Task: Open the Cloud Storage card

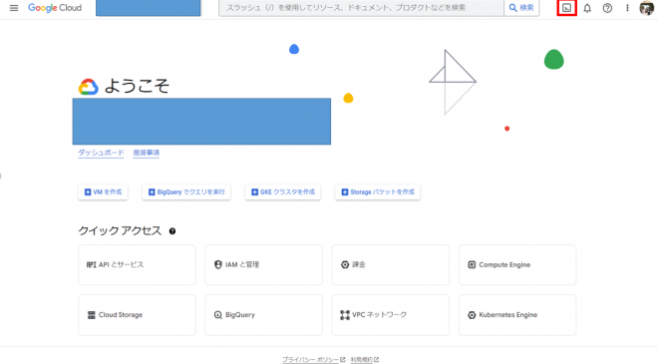Action: click(x=137, y=315)
